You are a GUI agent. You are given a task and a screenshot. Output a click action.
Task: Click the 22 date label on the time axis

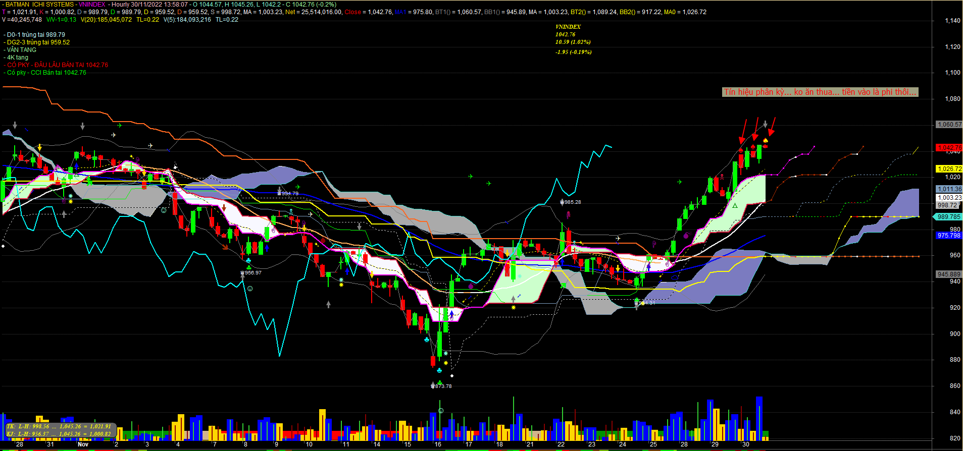[561, 444]
